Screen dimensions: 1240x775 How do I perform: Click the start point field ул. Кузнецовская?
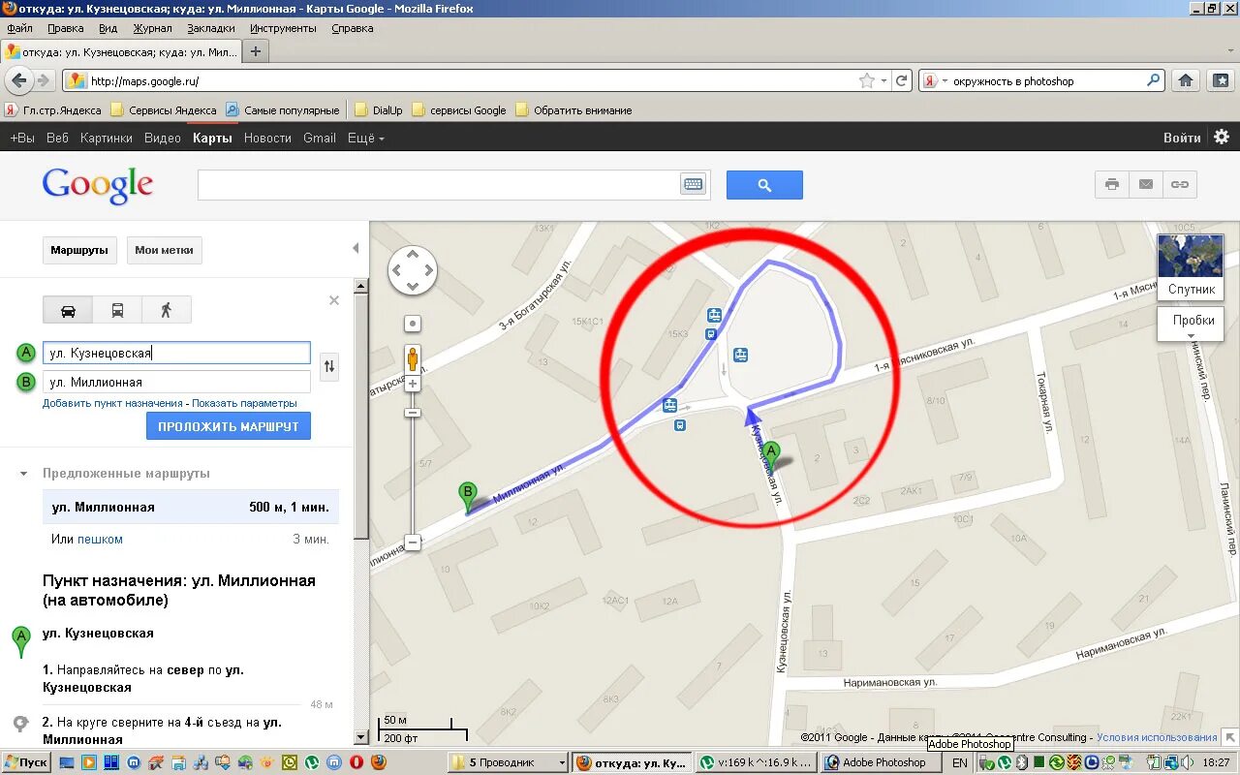[x=176, y=353]
